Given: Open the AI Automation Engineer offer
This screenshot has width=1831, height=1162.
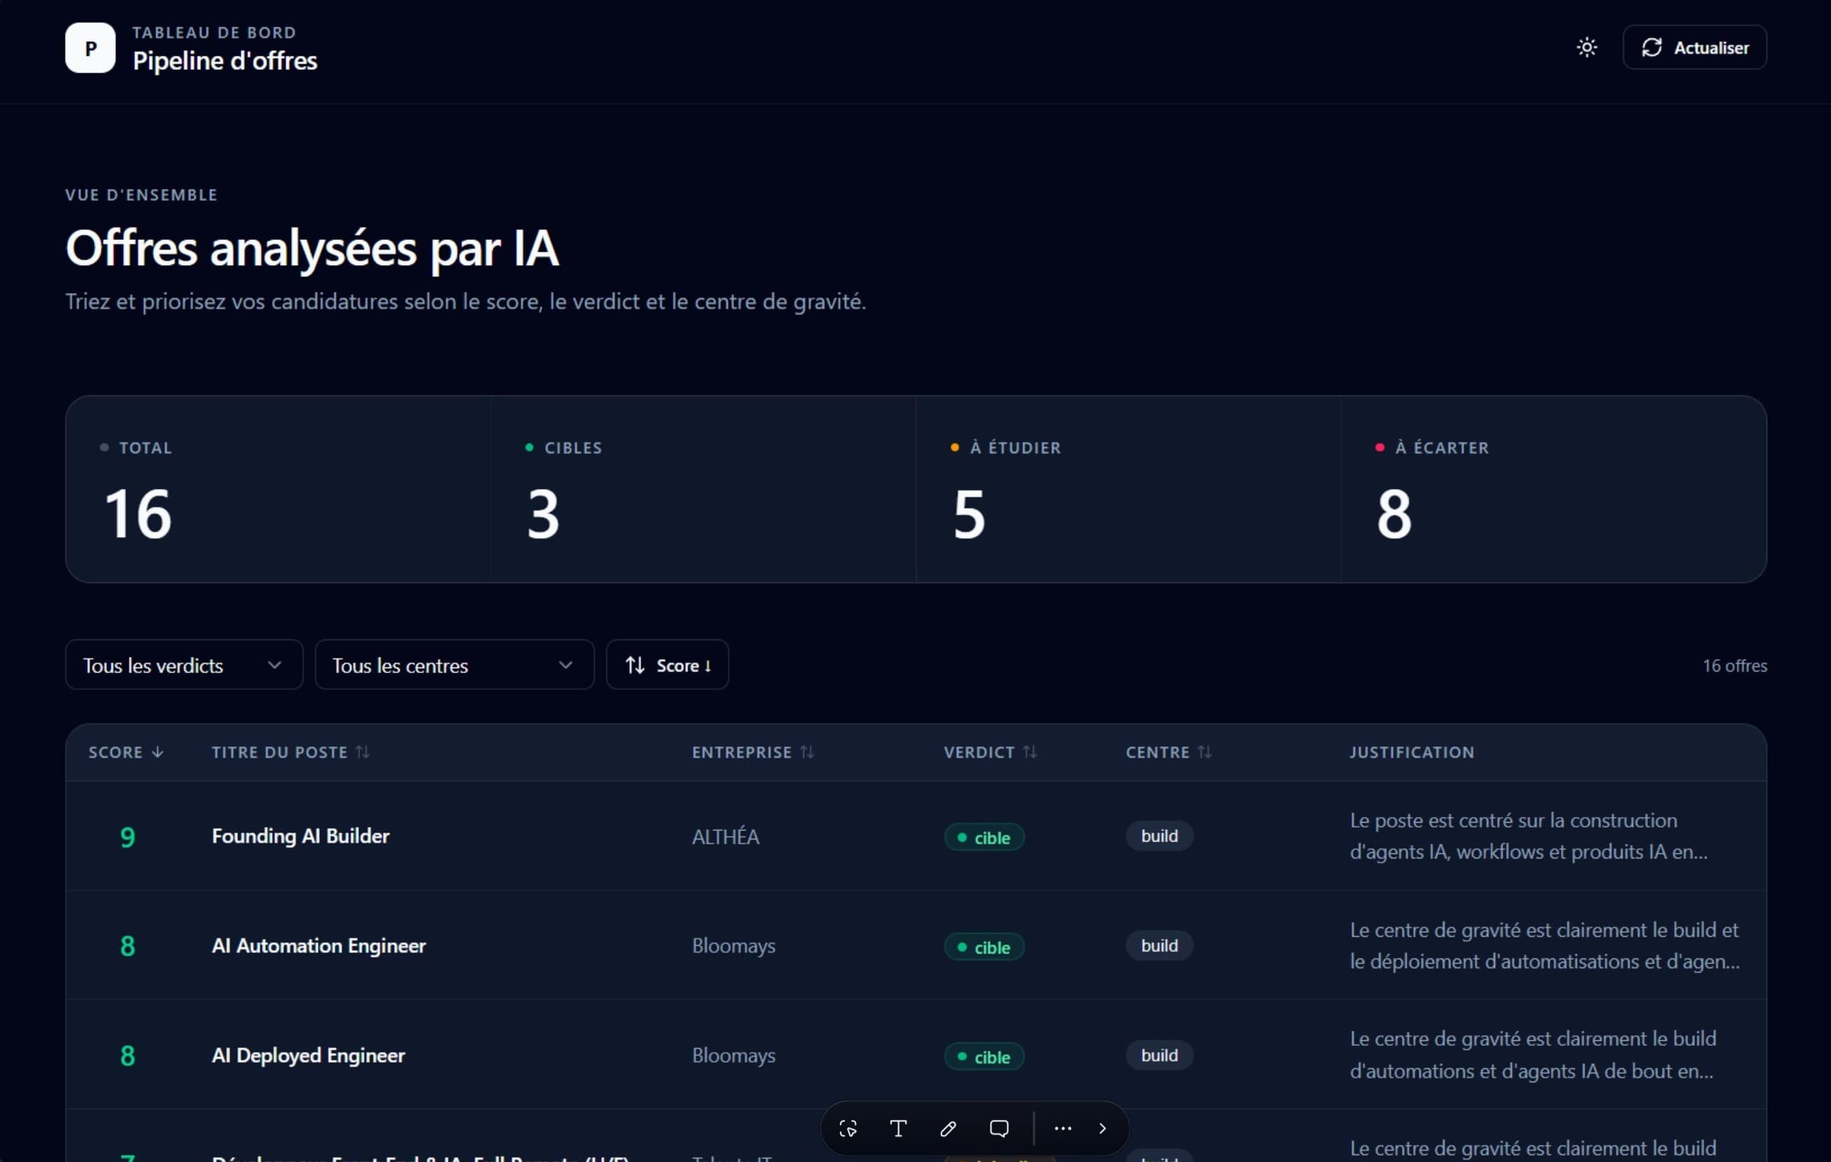Looking at the screenshot, I should tap(318, 945).
